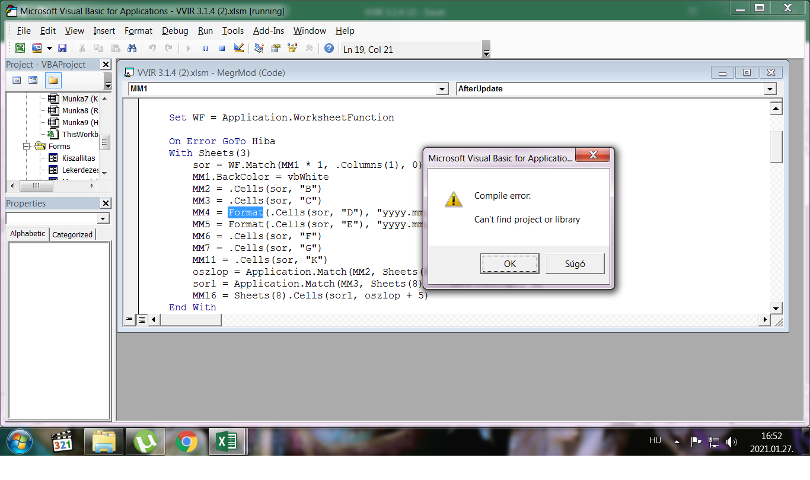Open Object Browser toolbar icon
810x480 pixels.
[x=292, y=49]
